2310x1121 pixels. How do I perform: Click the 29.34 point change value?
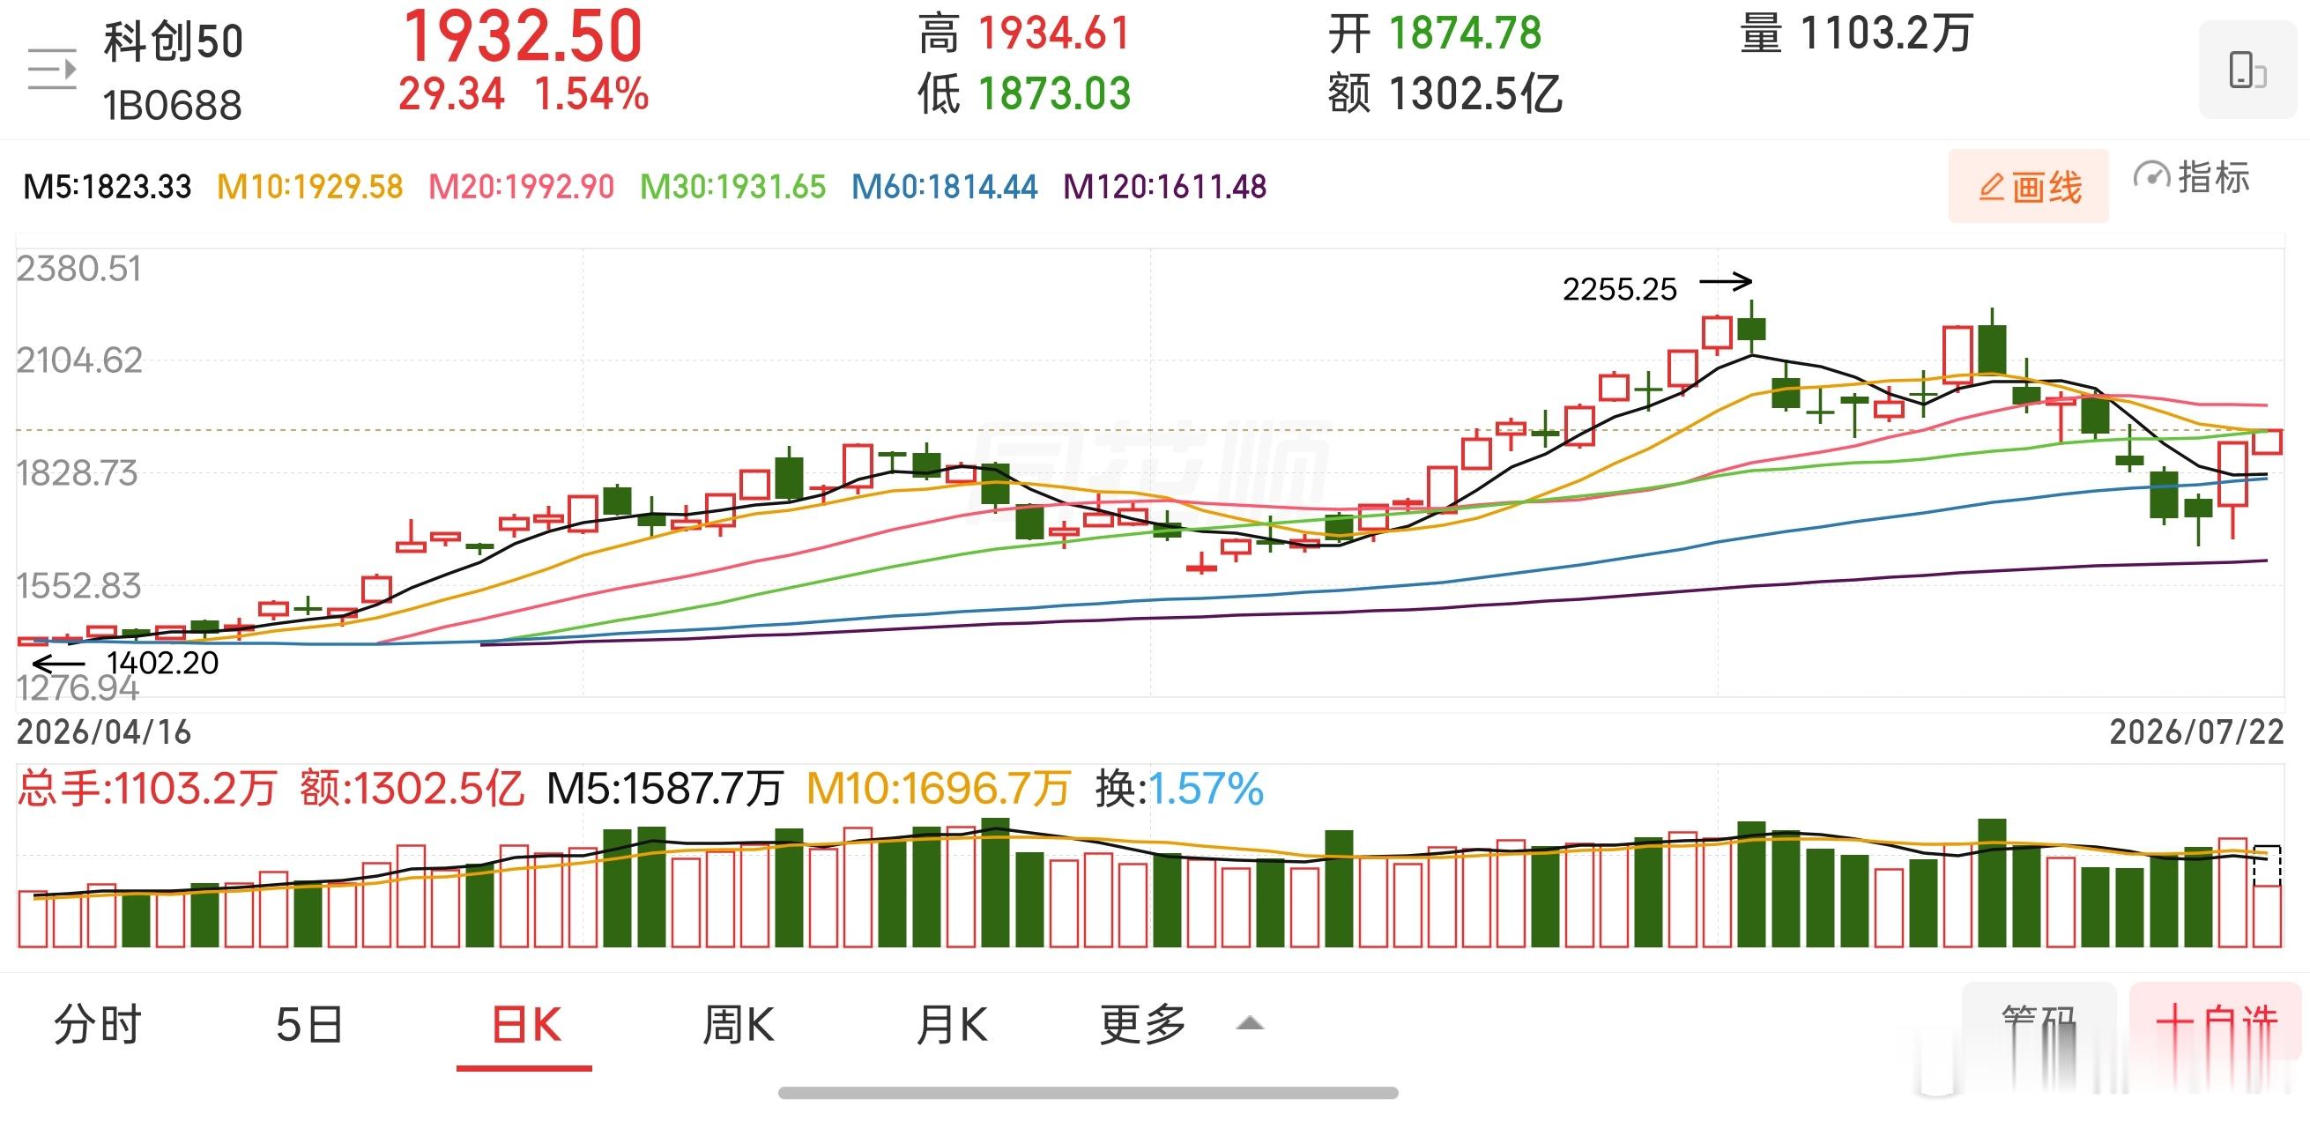click(451, 94)
